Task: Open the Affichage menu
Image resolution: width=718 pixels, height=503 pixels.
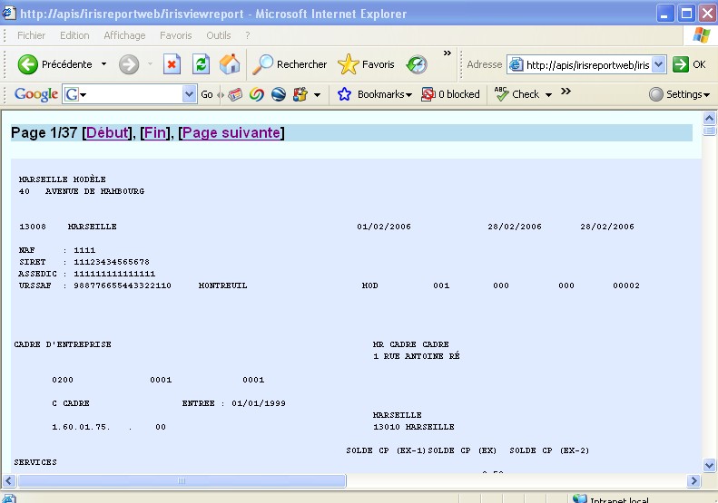Action: pyautogui.click(x=123, y=35)
